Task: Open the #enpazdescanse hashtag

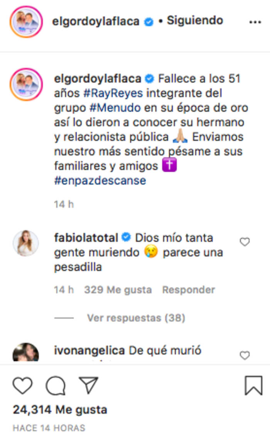Action: [x=100, y=180]
